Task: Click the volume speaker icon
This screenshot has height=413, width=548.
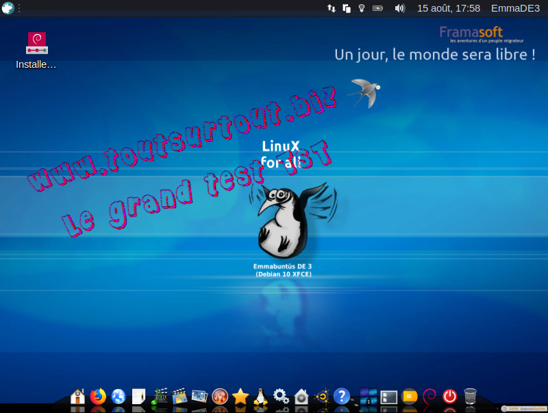Action: click(x=400, y=8)
